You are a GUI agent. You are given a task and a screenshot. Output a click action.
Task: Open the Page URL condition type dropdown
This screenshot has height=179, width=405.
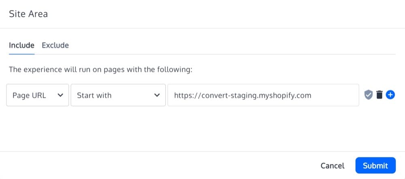coord(37,95)
